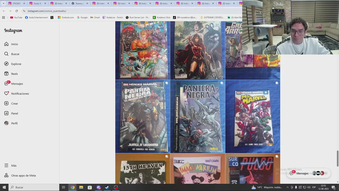Show hidden system tray icons chevron
Viewport: 339px width, 191px height.
pos(288,187)
